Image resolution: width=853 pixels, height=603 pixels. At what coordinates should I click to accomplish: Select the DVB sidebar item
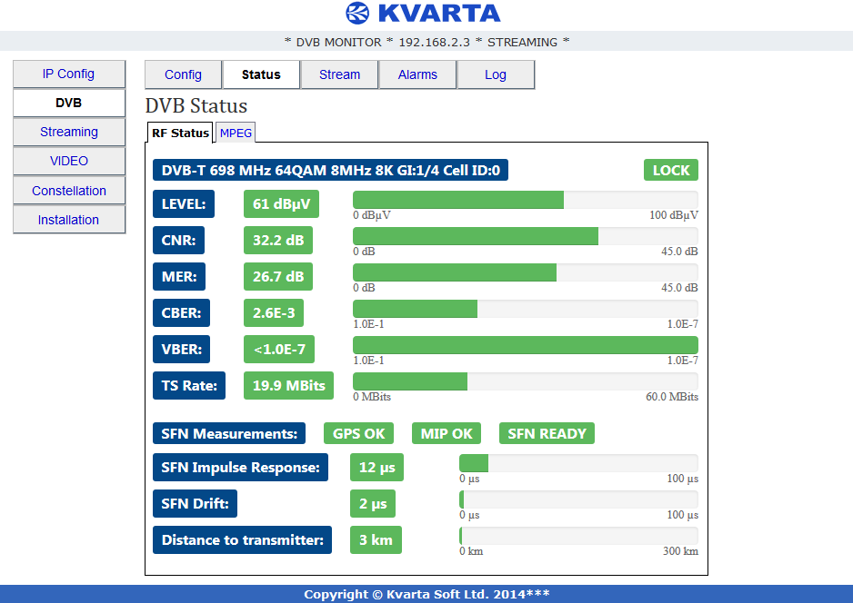(69, 103)
